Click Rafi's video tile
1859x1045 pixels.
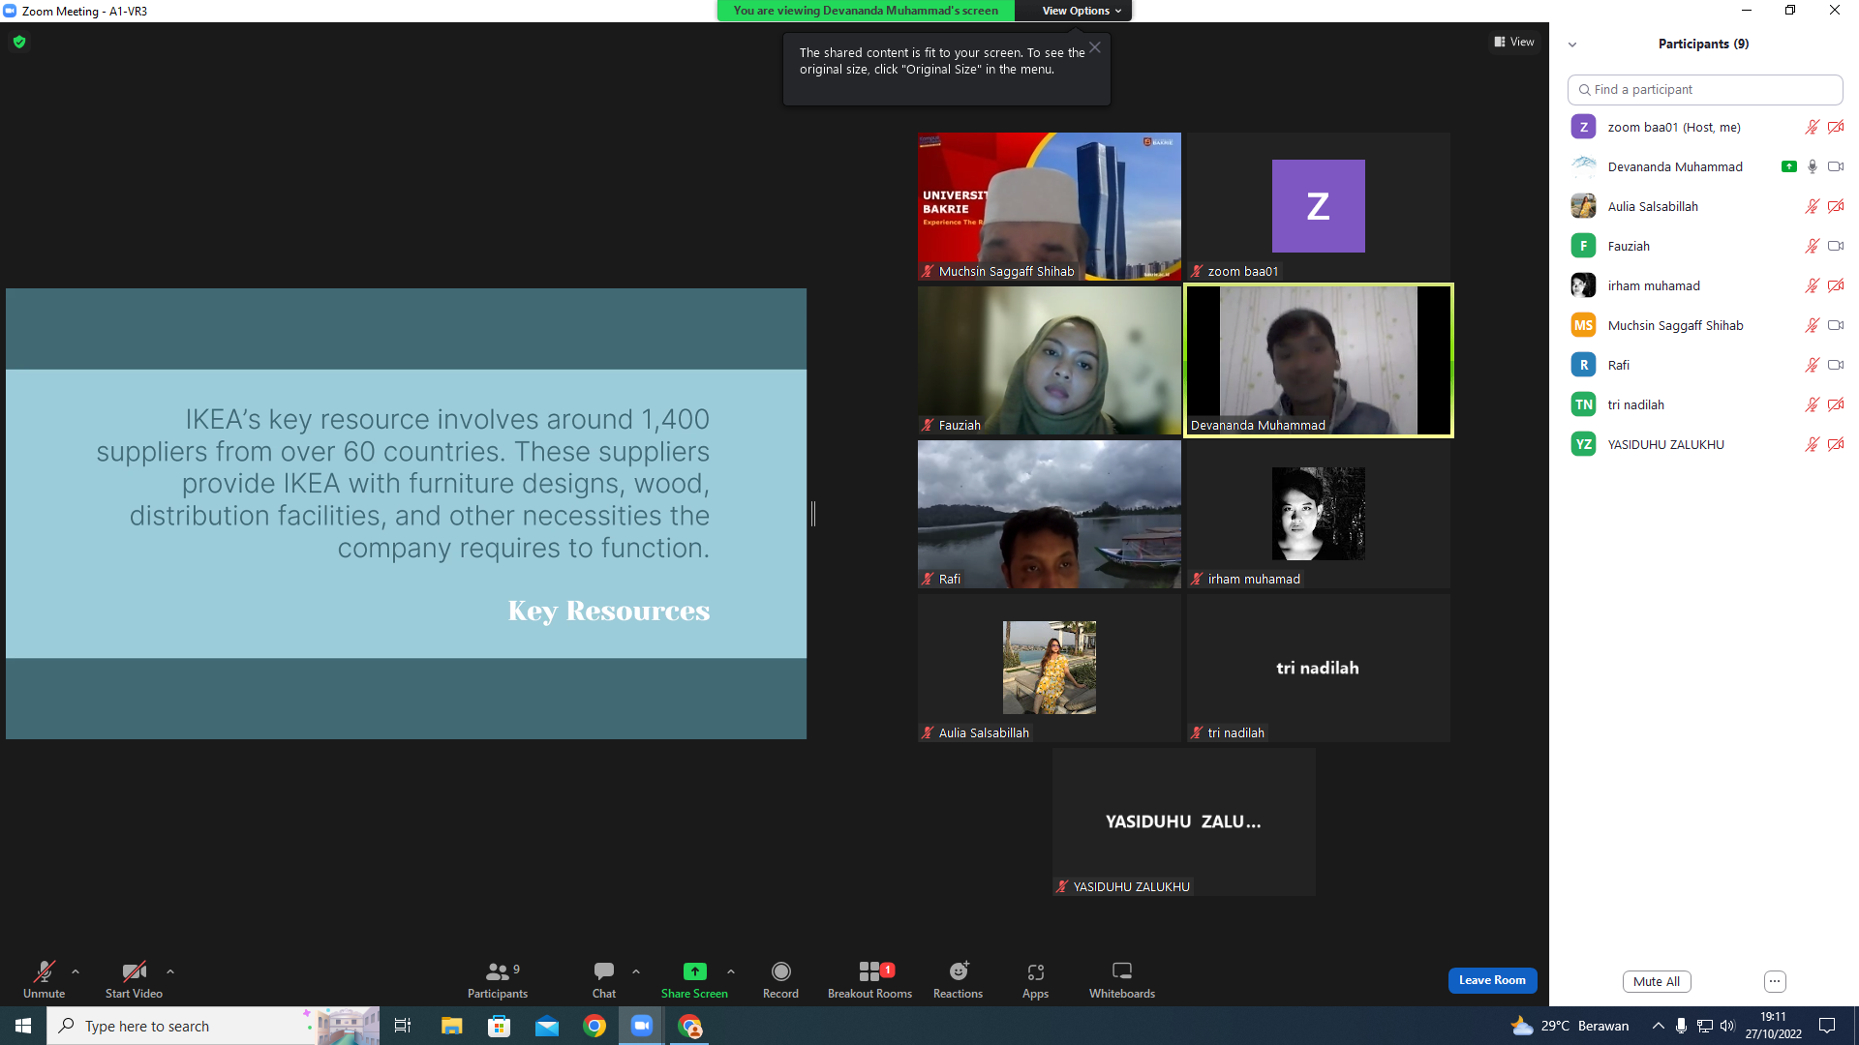pos(1050,514)
